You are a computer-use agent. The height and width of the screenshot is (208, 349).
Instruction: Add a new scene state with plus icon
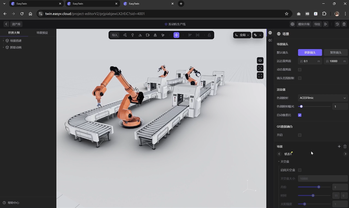339,146
